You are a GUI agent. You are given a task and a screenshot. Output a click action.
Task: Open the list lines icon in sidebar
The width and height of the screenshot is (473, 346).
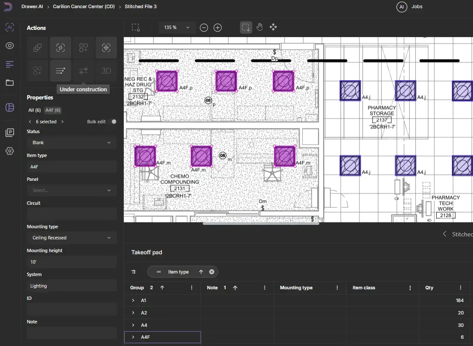pyautogui.click(x=10, y=64)
